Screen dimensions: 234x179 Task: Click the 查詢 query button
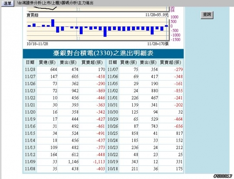(x=207, y=15)
